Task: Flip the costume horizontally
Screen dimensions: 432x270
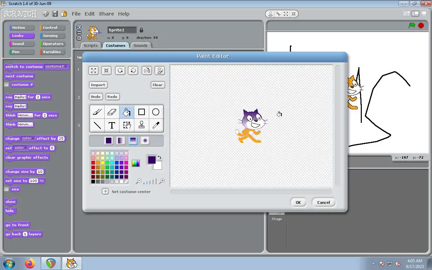Action: (x=146, y=70)
